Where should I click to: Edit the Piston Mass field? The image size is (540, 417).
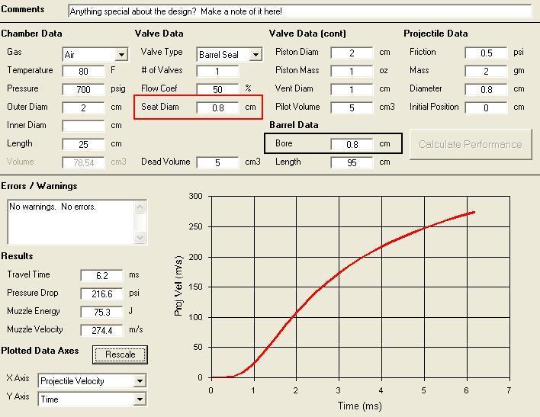pyautogui.click(x=352, y=71)
